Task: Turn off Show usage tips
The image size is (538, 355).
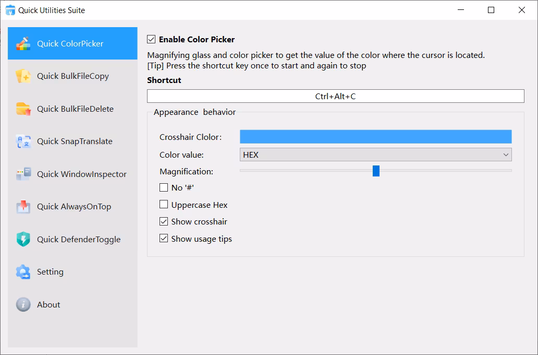Action: (164, 239)
